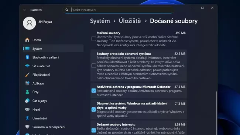240x135 pixels.
Task: Click the 7,12 MB size value
Action: 180,104
